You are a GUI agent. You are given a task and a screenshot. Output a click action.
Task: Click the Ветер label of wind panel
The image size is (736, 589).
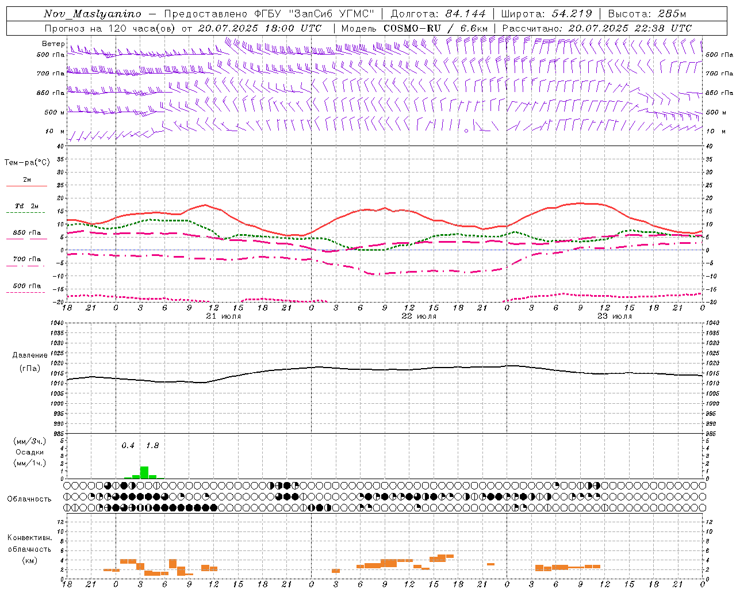(53, 44)
